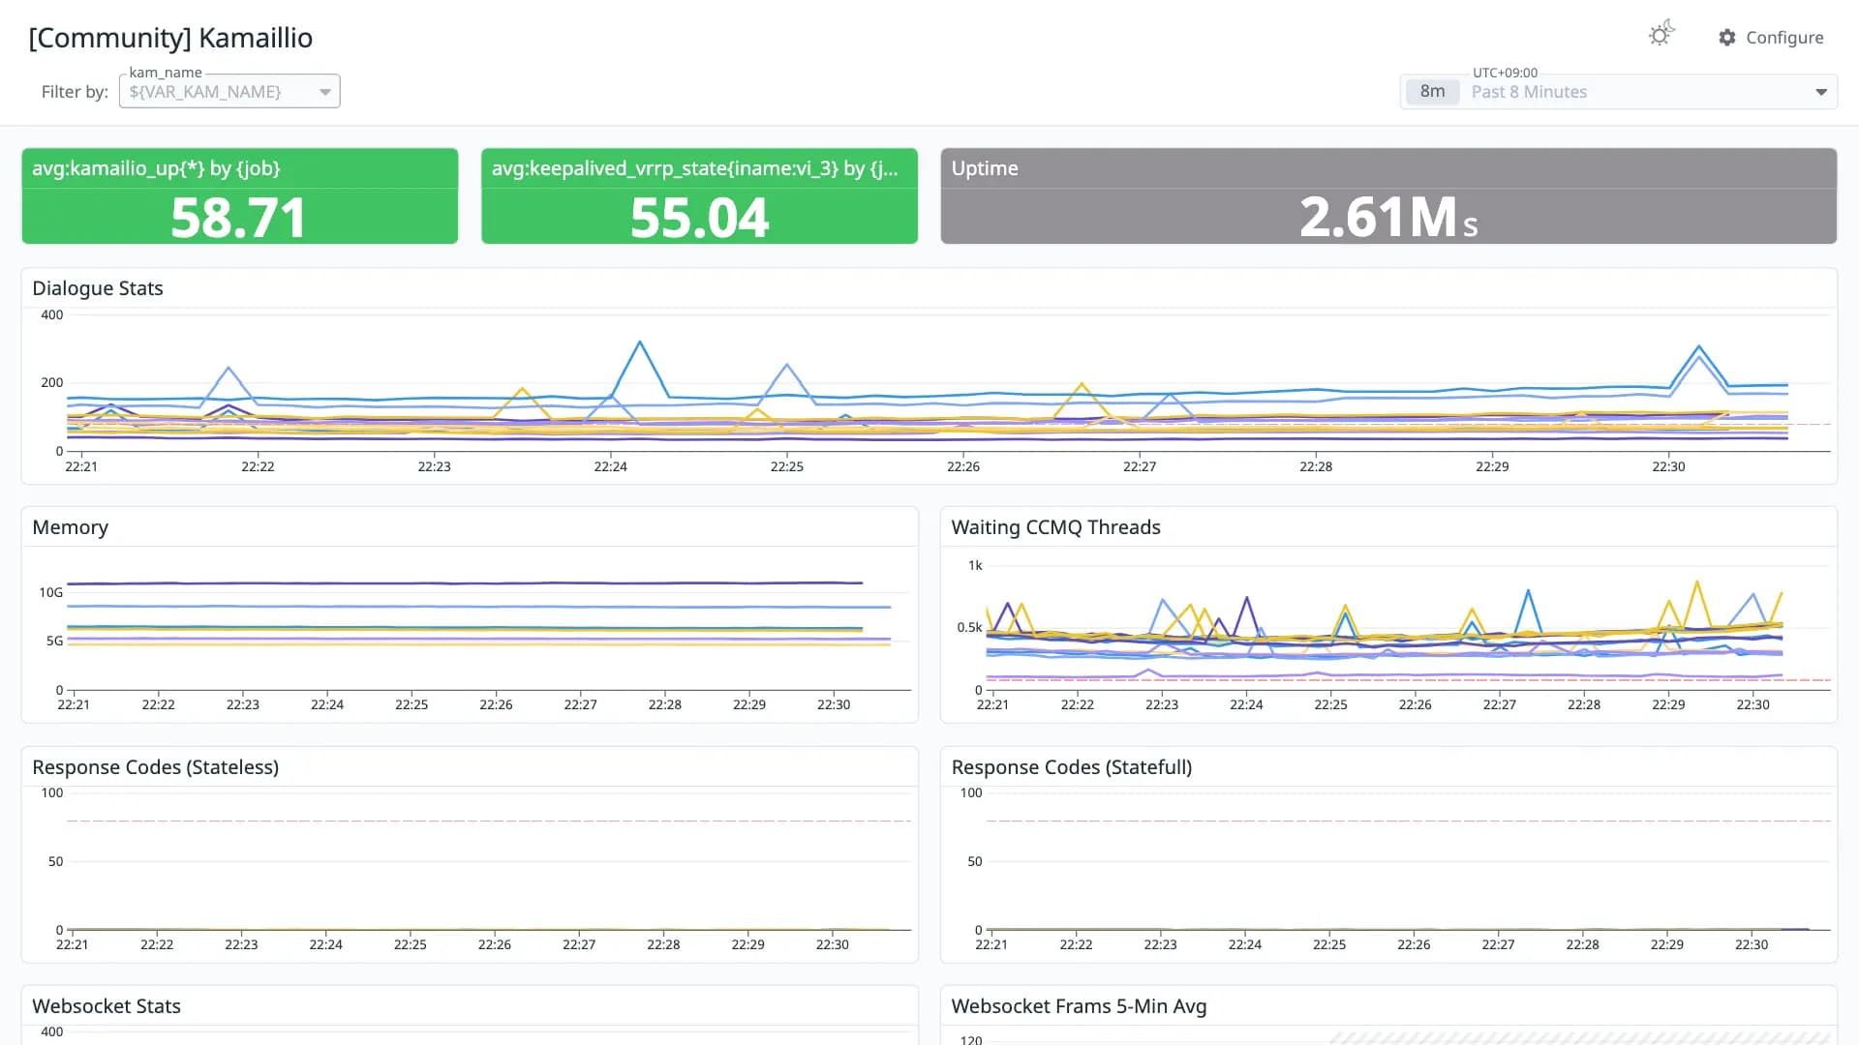
Task: Click the 22:26 marker on Memory chart
Action: (496, 704)
